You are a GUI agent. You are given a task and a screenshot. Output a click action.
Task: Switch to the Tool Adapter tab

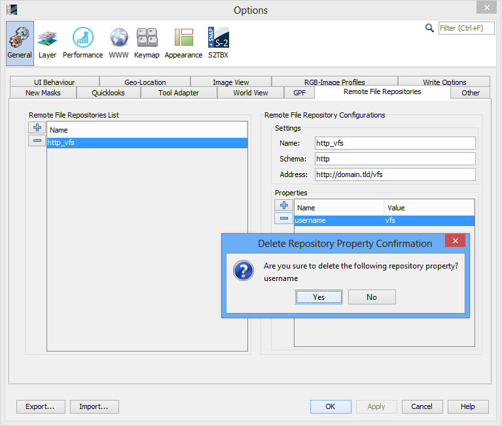[x=179, y=93]
